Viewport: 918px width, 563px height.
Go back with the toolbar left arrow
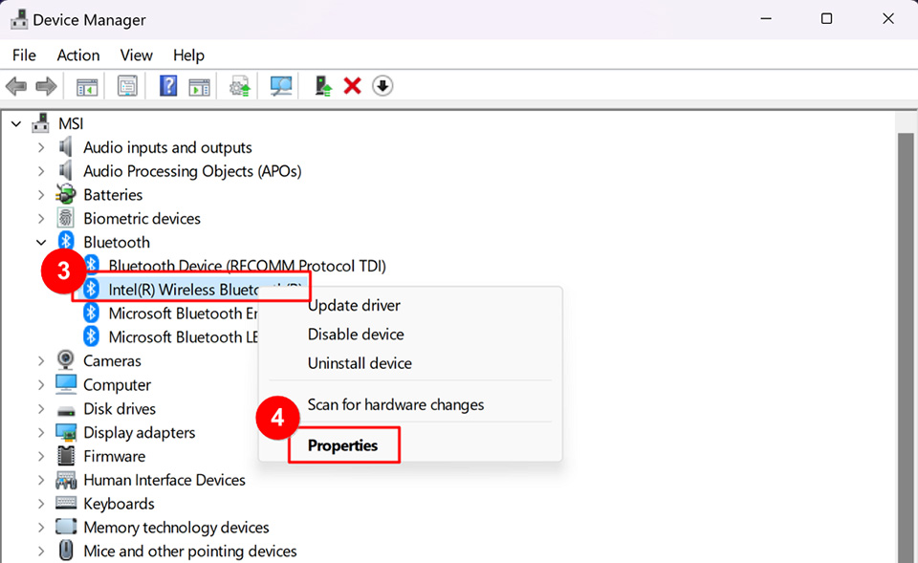[16, 87]
